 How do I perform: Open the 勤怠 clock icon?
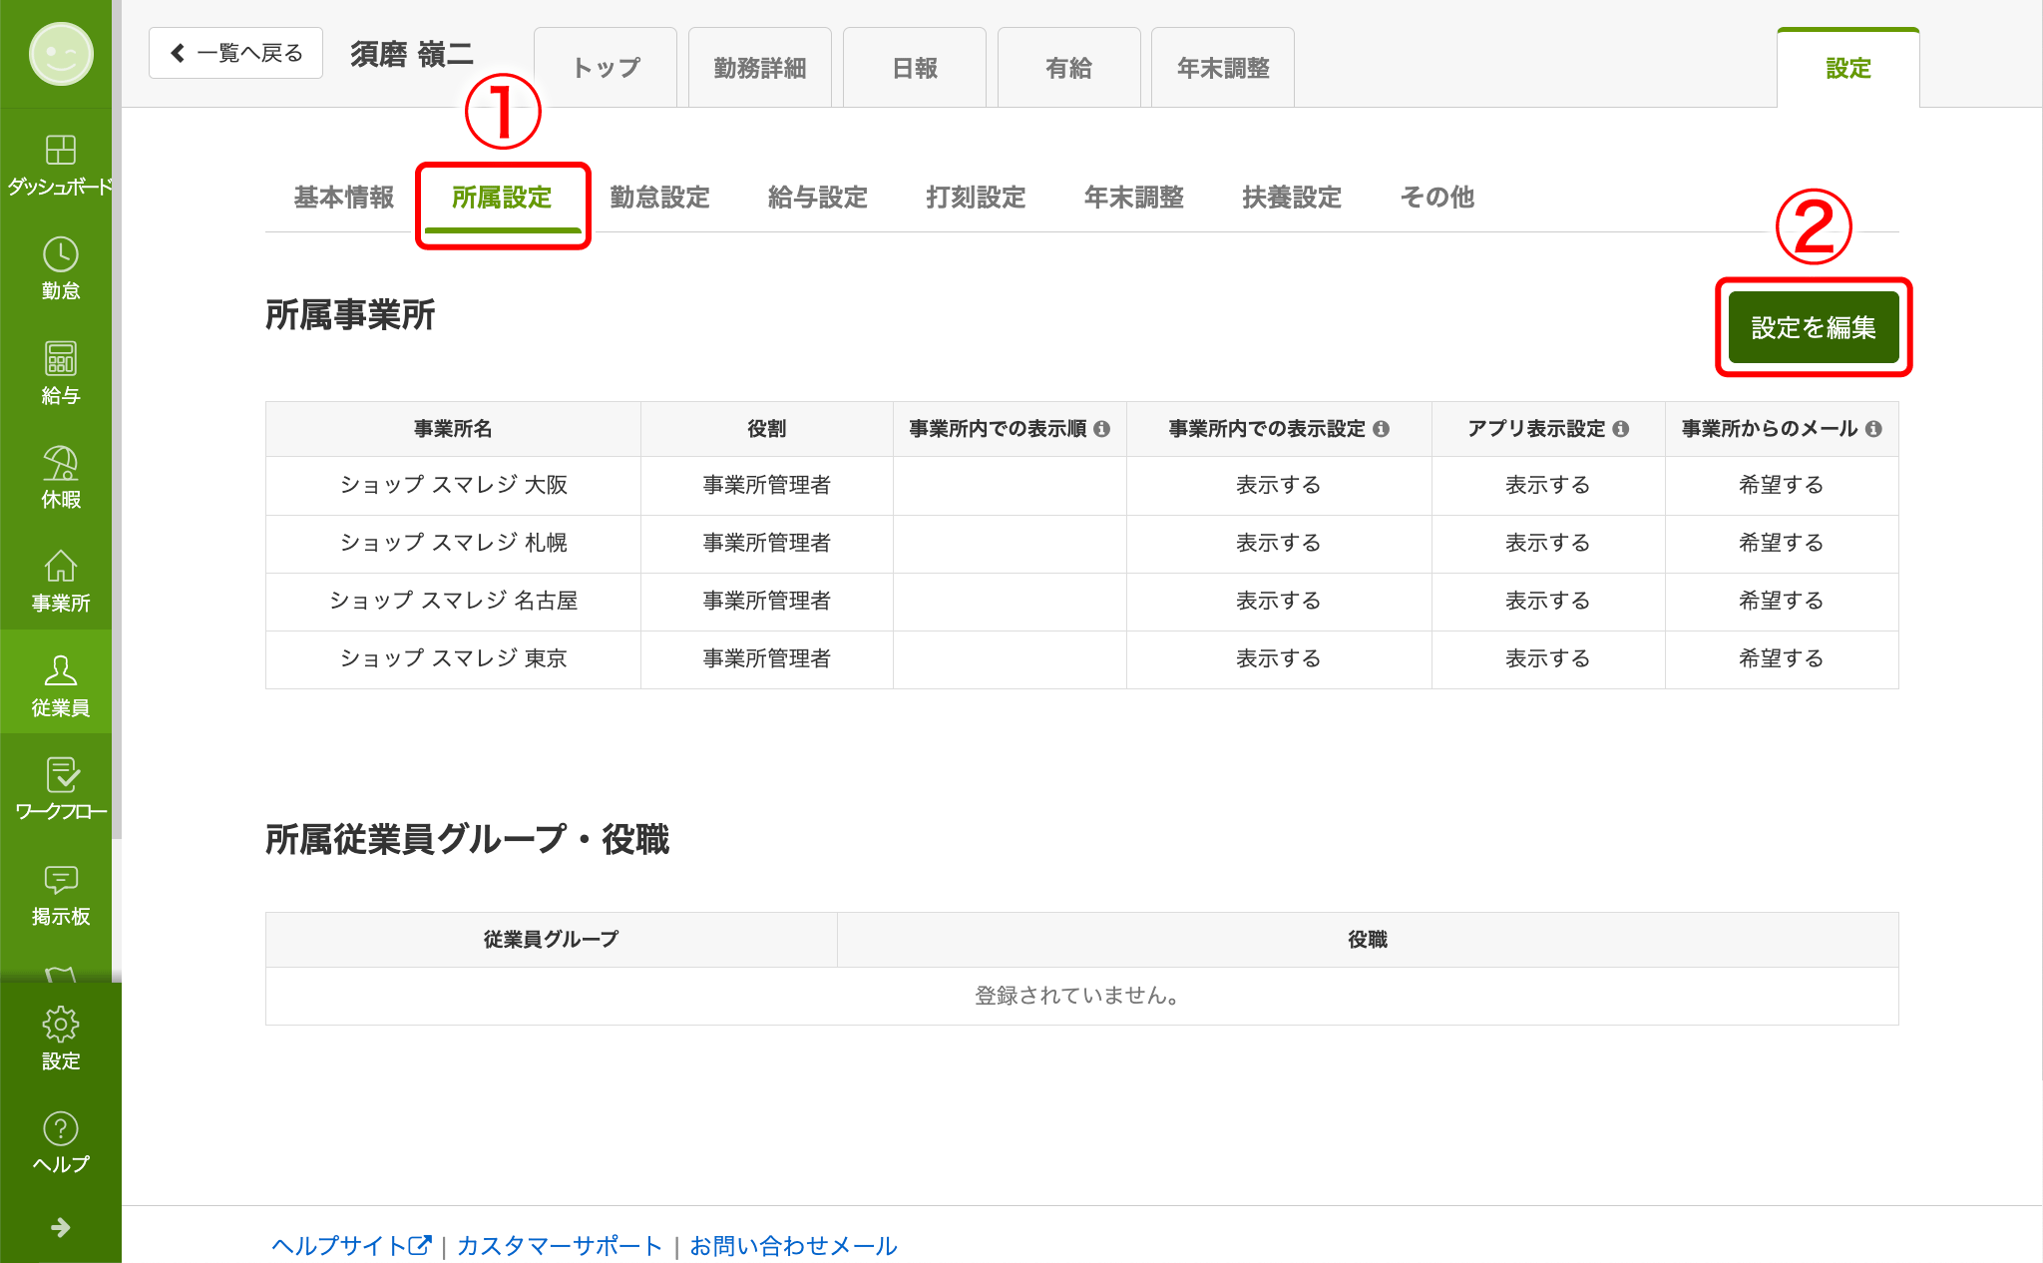(60, 254)
